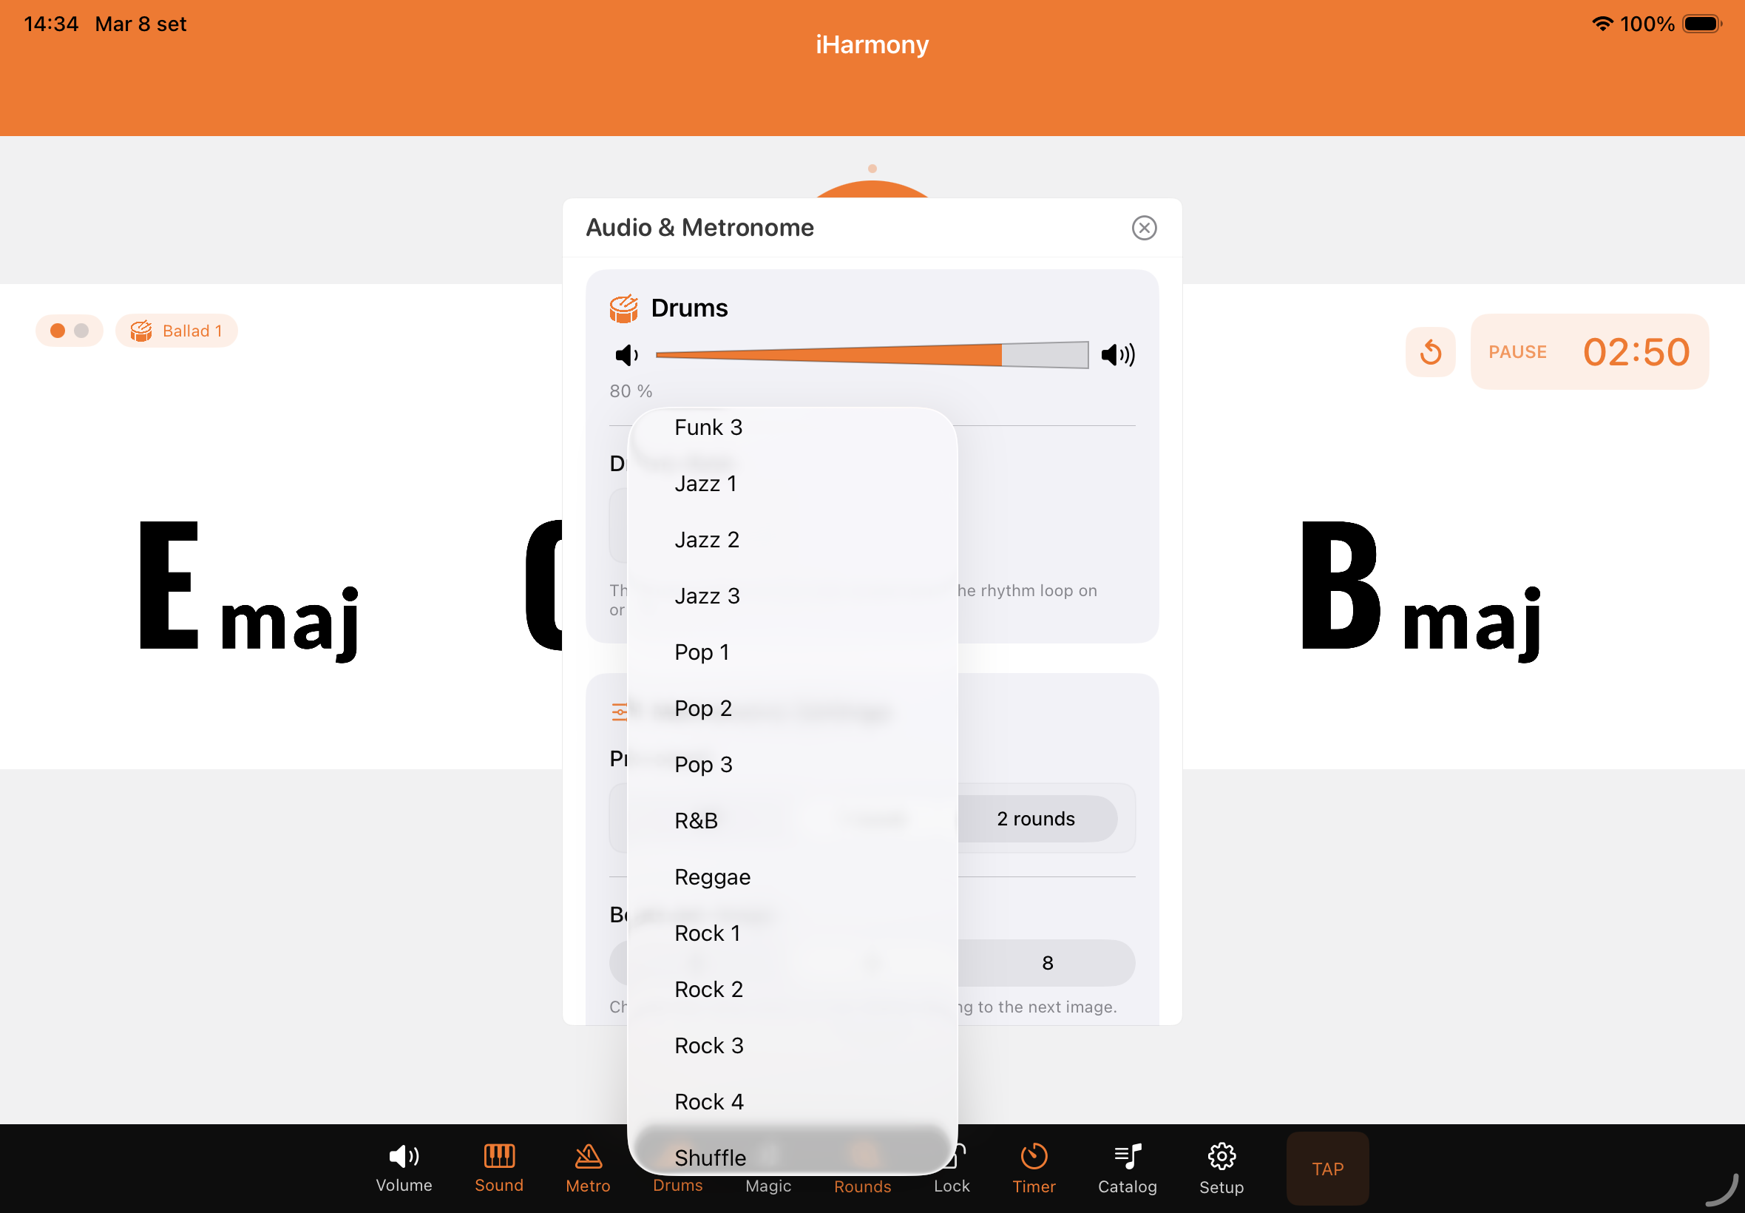Choose Pop 3 drum style
Viewport: 1745px width, 1213px height.
point(793,765)
